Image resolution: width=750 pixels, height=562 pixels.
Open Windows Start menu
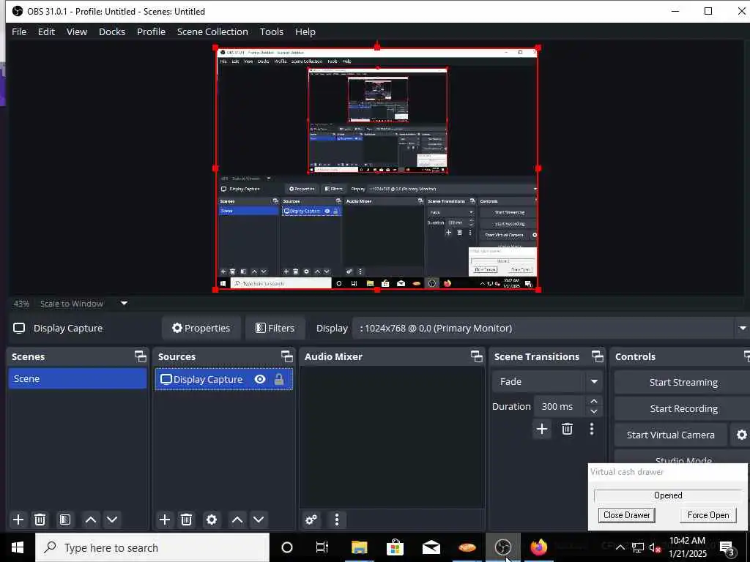coord(18,547)
